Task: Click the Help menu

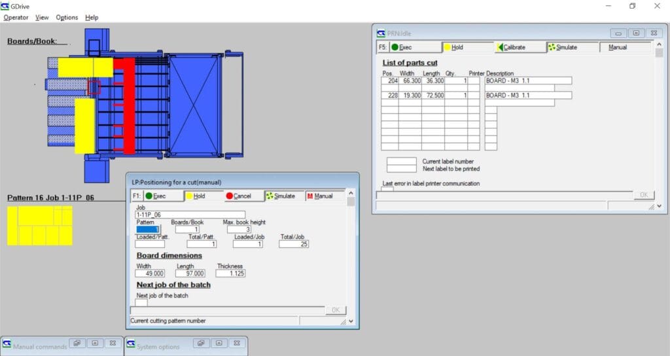Action: 92,18
